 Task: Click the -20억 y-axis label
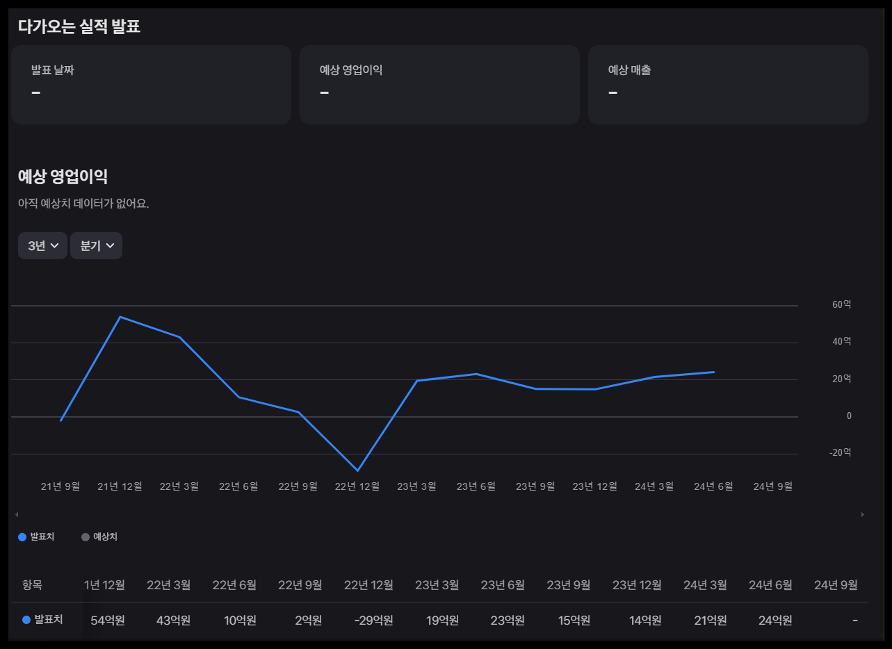coord(841,452)
